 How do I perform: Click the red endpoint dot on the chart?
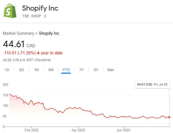tap(169, 117)
